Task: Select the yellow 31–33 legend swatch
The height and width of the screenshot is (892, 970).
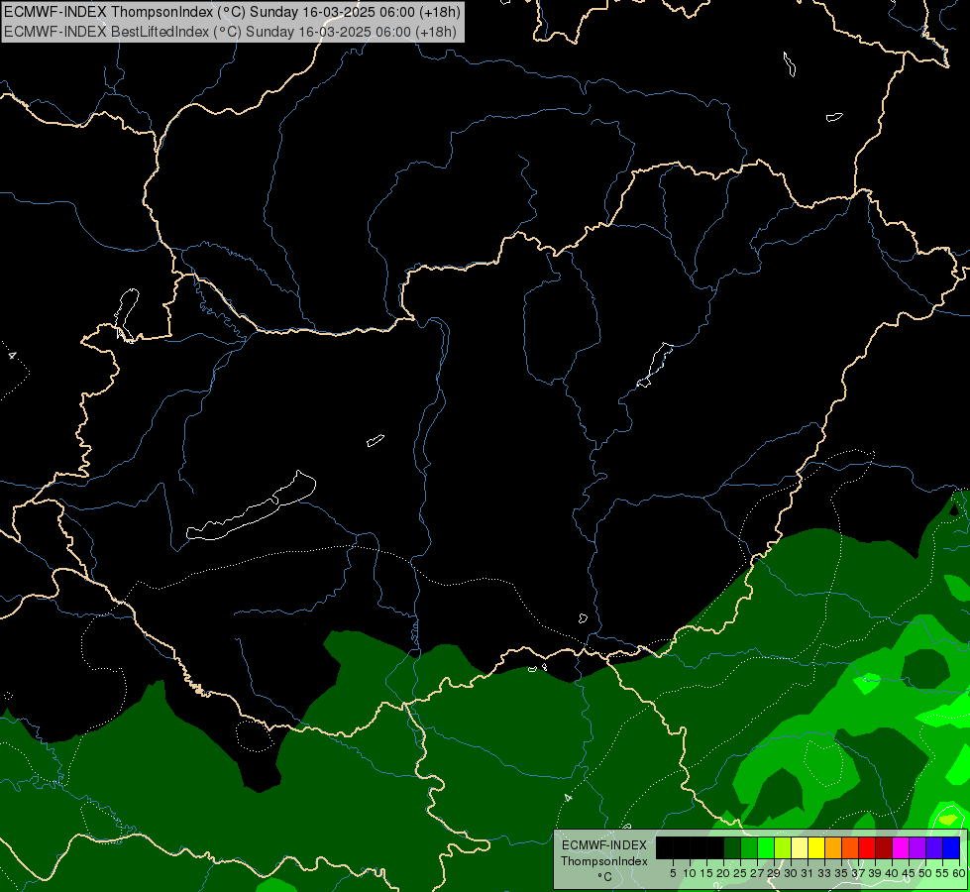Action: [x=816, y=847]
